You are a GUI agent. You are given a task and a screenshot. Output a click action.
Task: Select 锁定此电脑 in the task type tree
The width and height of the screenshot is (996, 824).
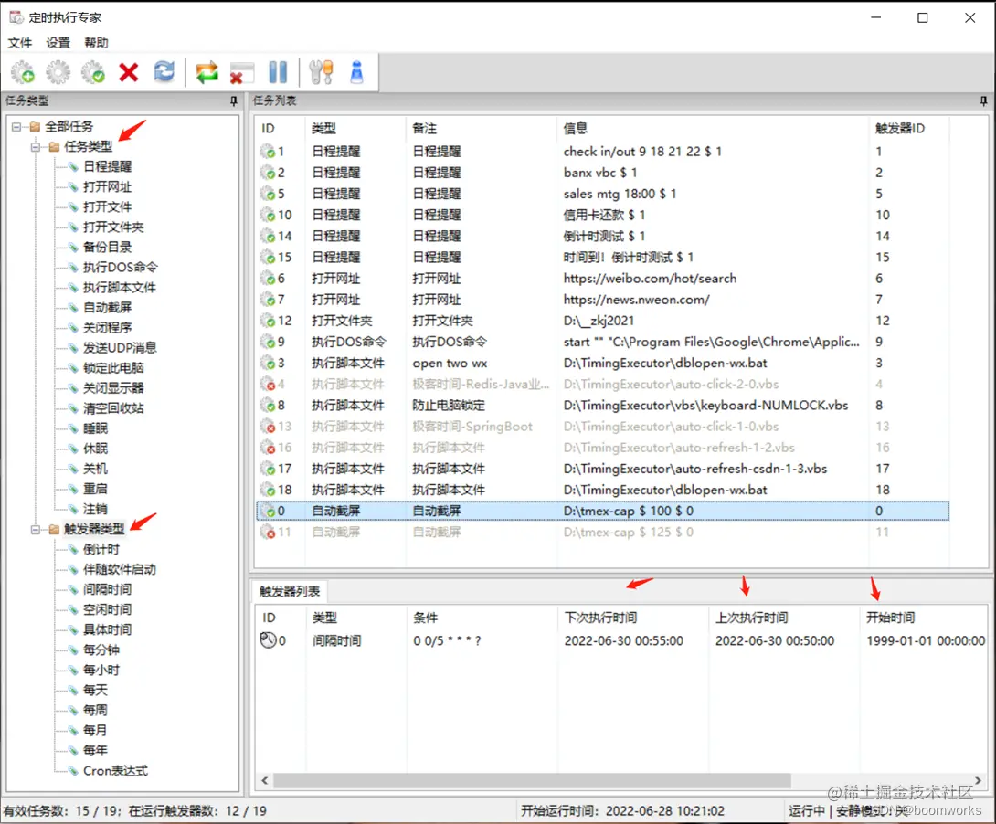tap(113, 368)
